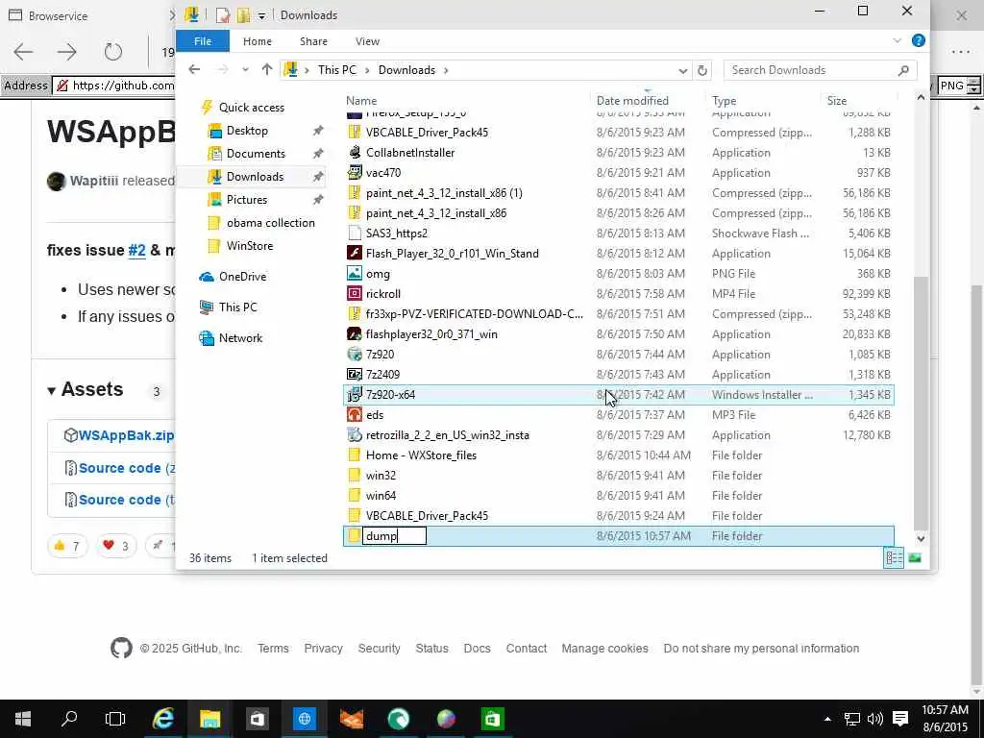The image size is (984, 738).
Task: Open WinStore folder in sidebar
Action: pyautogui.click(x=249, y=245)
